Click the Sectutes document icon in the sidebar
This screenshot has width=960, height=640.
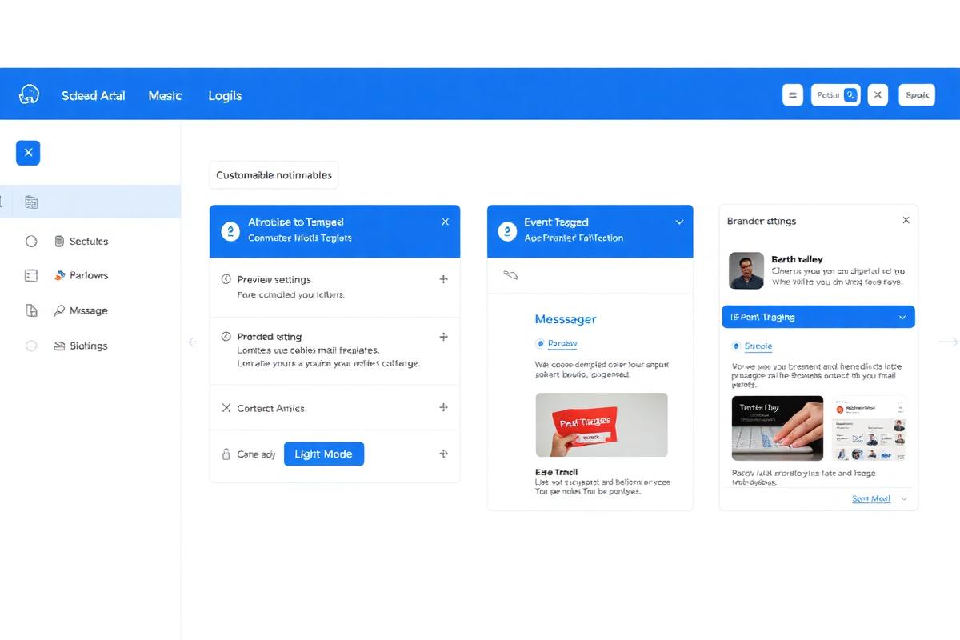pos(59,241)
